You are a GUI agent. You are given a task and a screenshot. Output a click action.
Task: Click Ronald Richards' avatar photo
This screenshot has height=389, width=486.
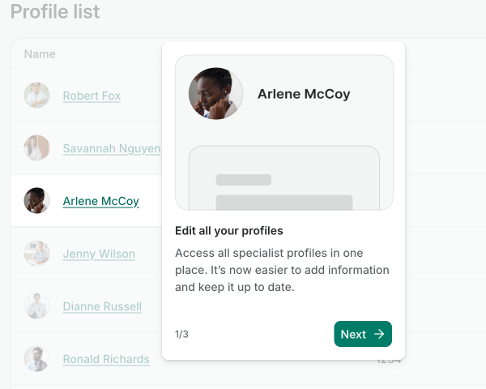click(36, 359)
